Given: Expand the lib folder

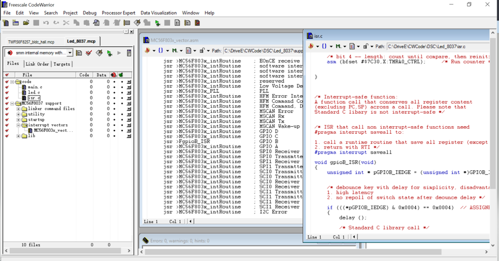Looking at the screenshot, I should coord(18,136).
